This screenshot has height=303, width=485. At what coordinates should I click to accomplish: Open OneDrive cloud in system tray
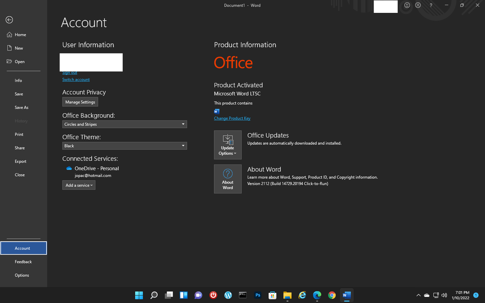427,295
